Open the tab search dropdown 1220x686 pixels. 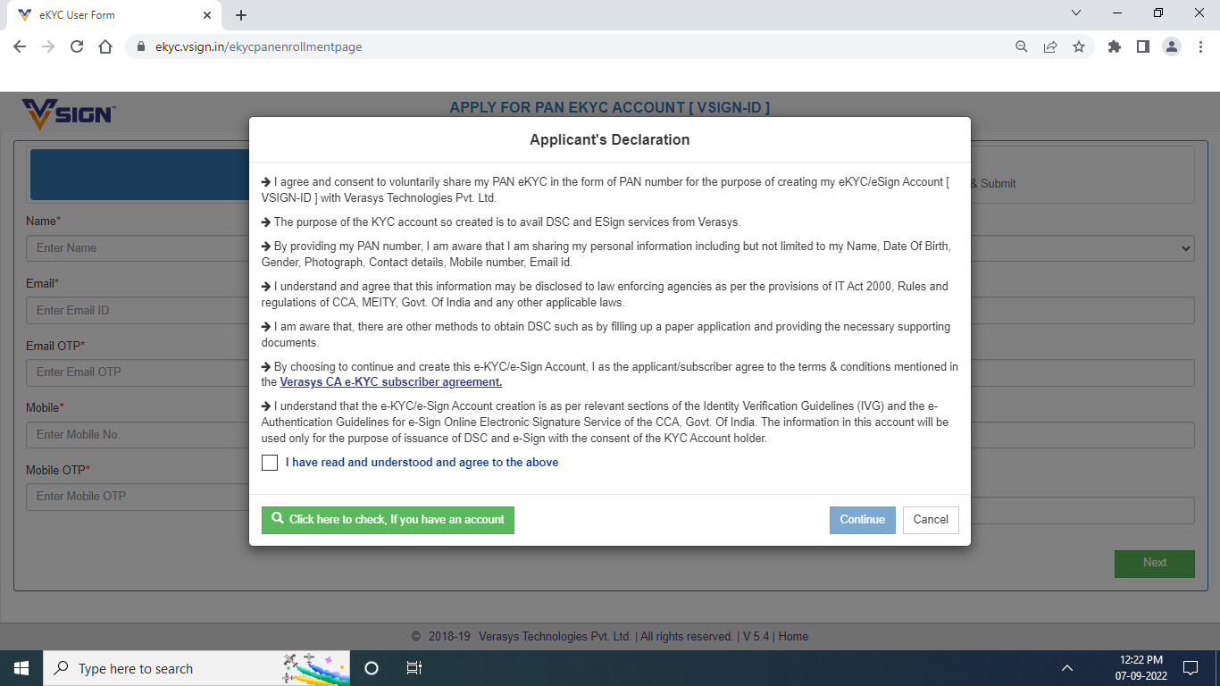click(x=1075, y=13)
